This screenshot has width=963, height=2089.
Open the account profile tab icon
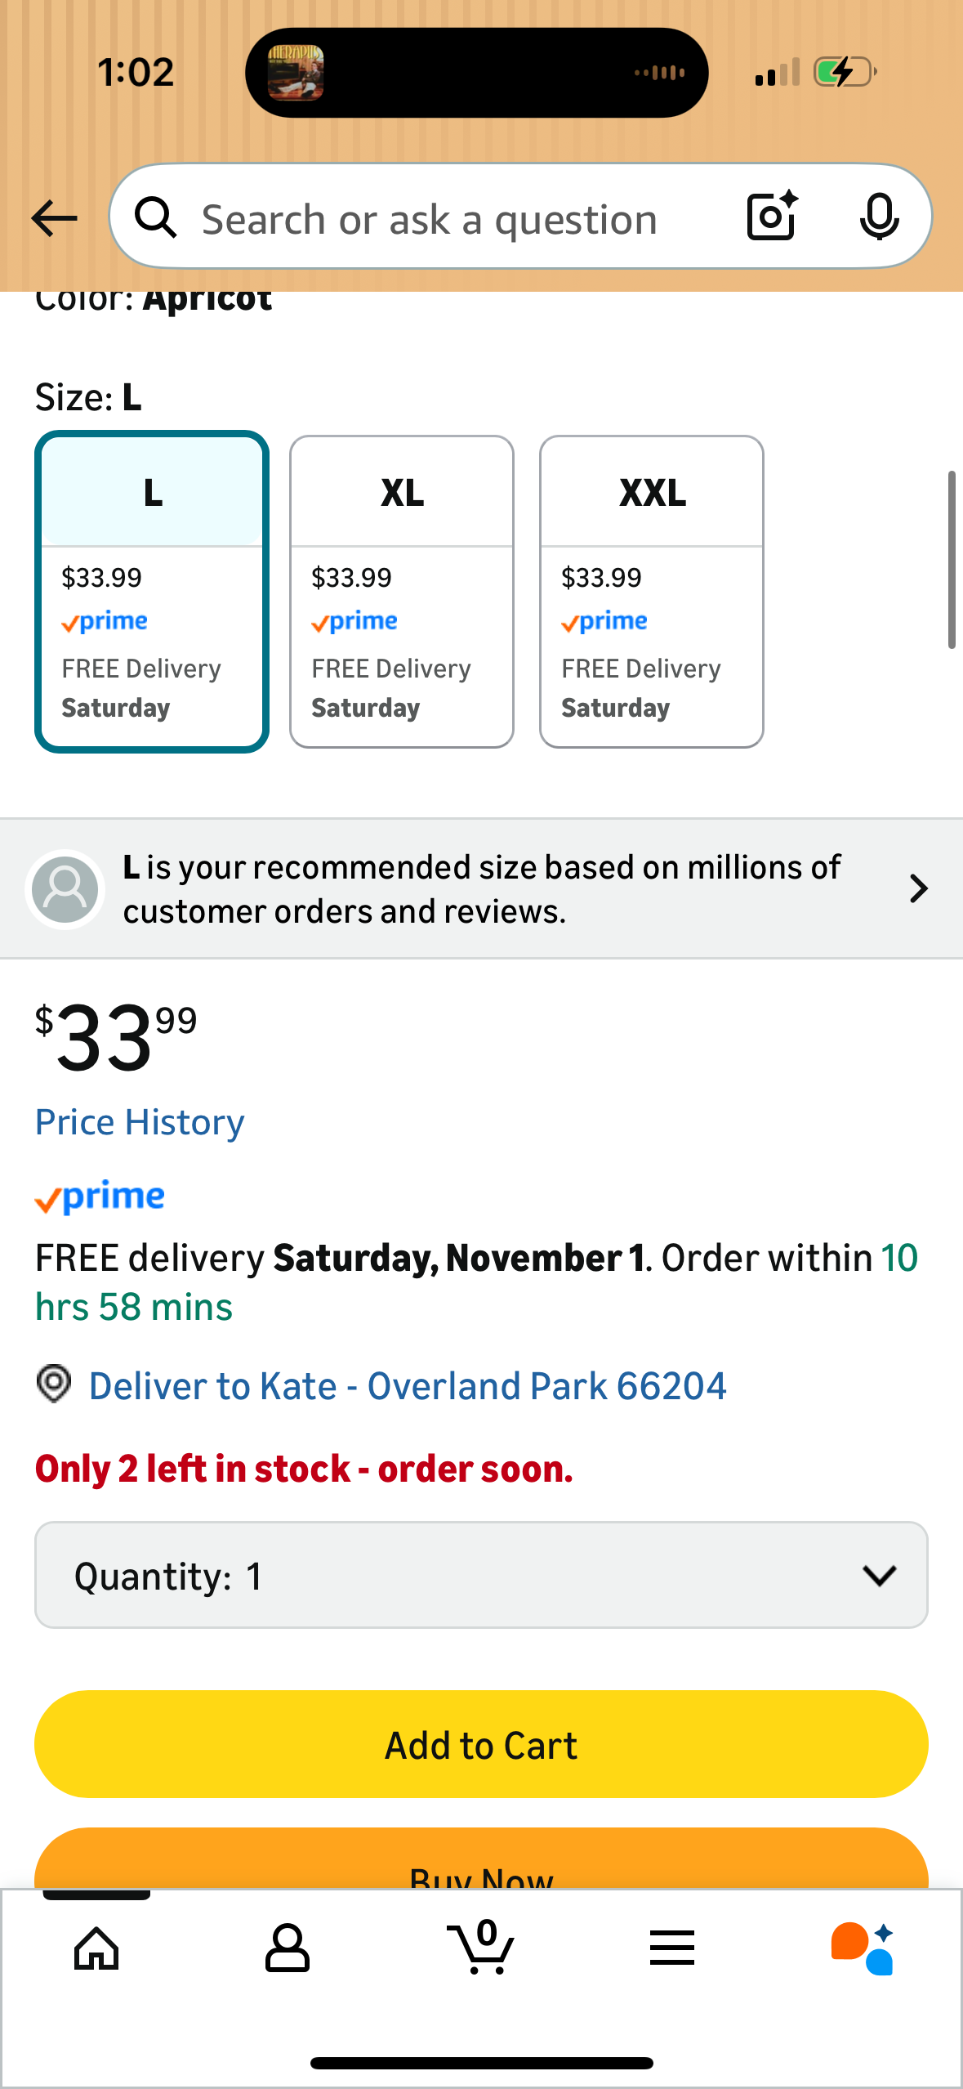click(288, 1948)
